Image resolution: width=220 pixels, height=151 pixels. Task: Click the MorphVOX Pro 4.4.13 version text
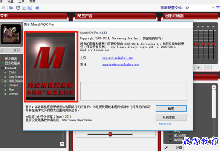point(94,33)
